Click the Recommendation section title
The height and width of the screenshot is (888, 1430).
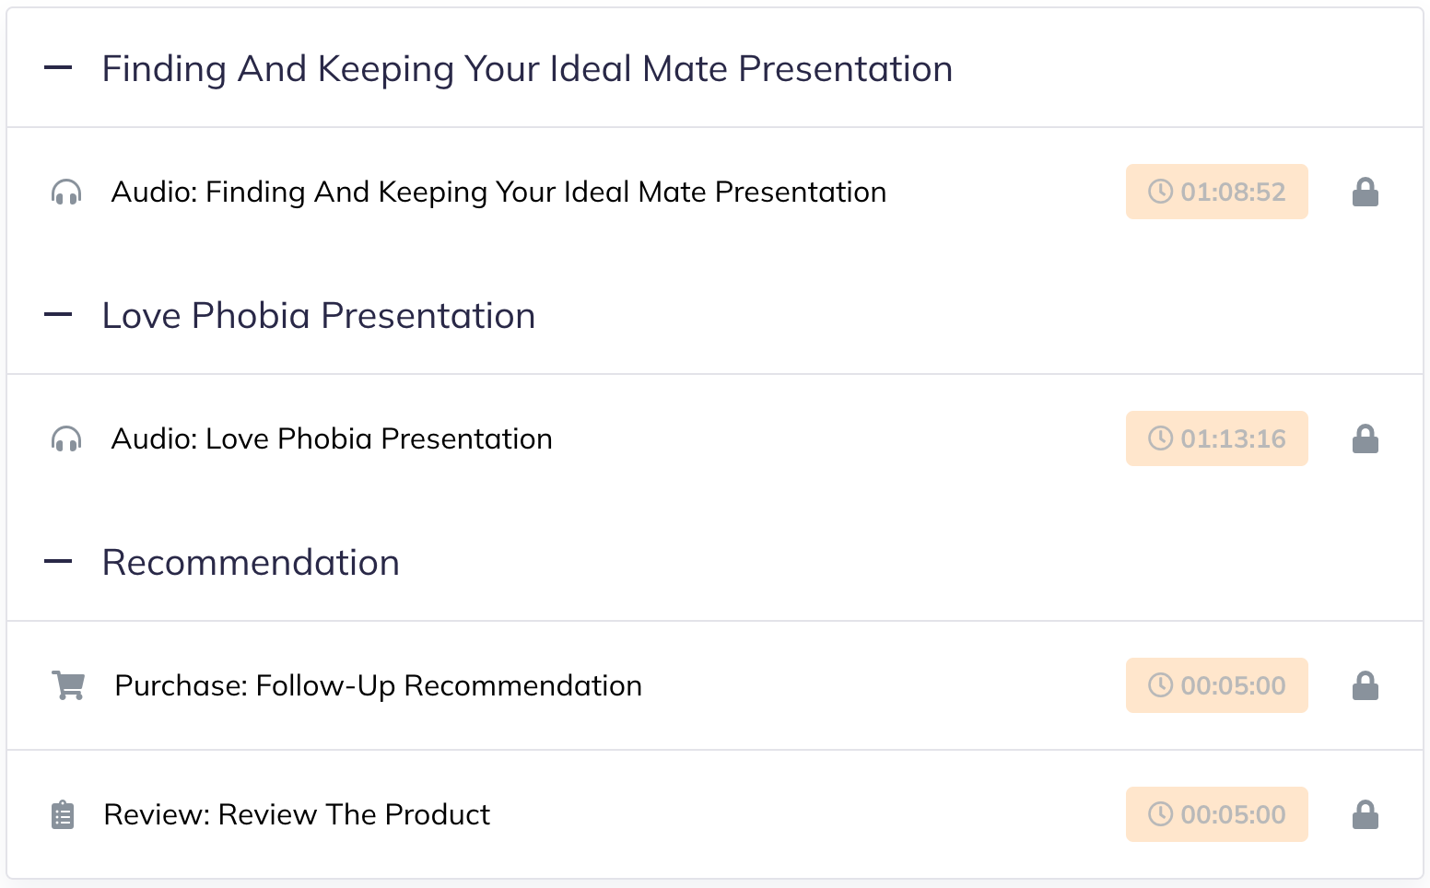[251, 562]
